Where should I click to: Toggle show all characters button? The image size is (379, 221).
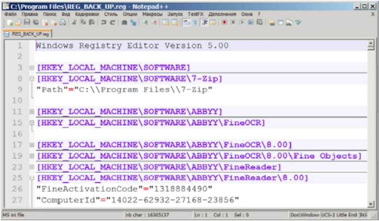[195, 23]
